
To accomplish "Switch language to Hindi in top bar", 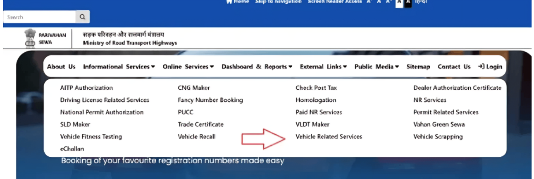I will tap(421, 2).
